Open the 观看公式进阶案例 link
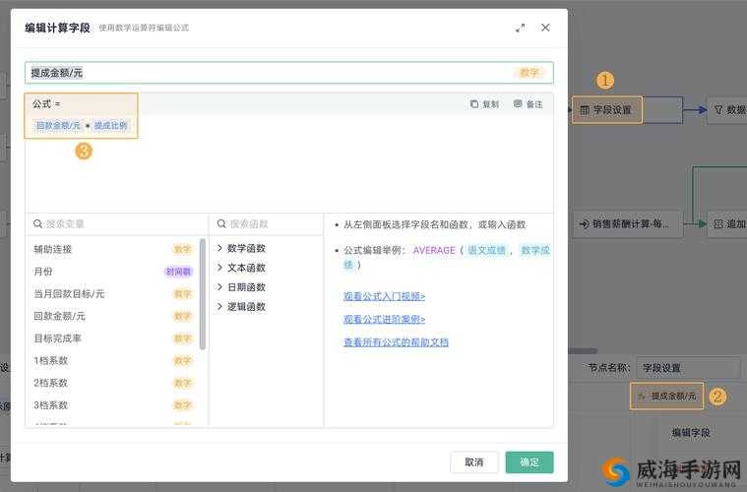The height and width of the screenshot is (492, 747). [x=384, y=319]
